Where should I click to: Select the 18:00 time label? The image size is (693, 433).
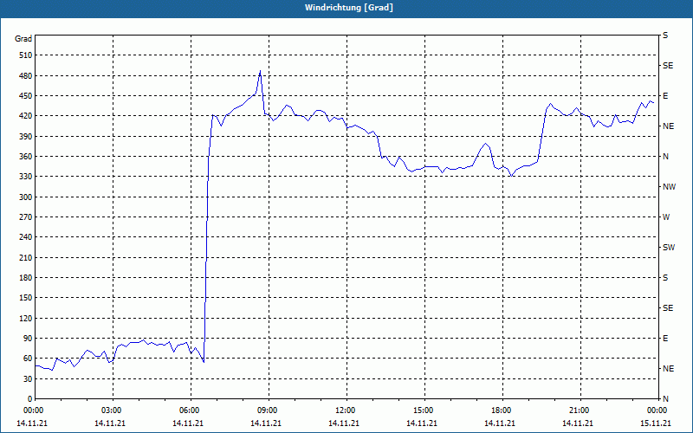click(x=502, y=410)
